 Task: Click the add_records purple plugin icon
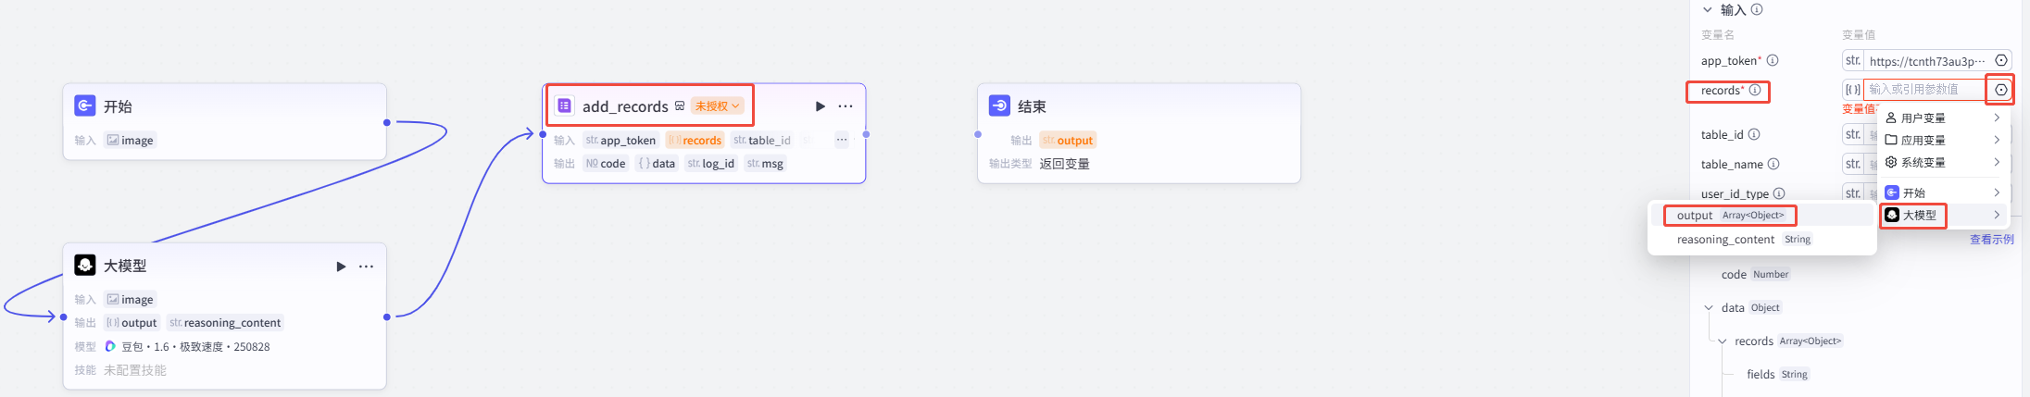pos(564,106)
